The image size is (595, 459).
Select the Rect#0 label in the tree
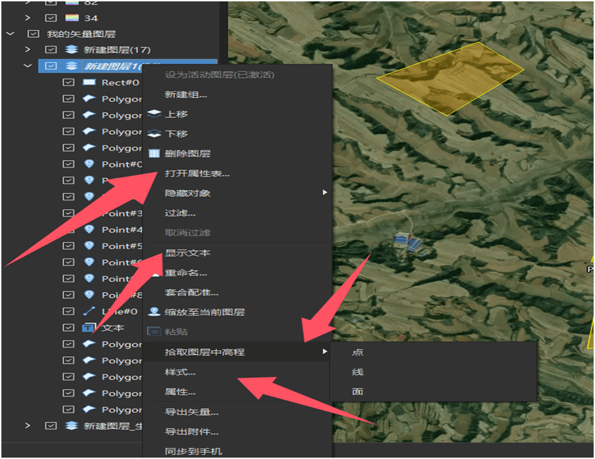point(121,82)
